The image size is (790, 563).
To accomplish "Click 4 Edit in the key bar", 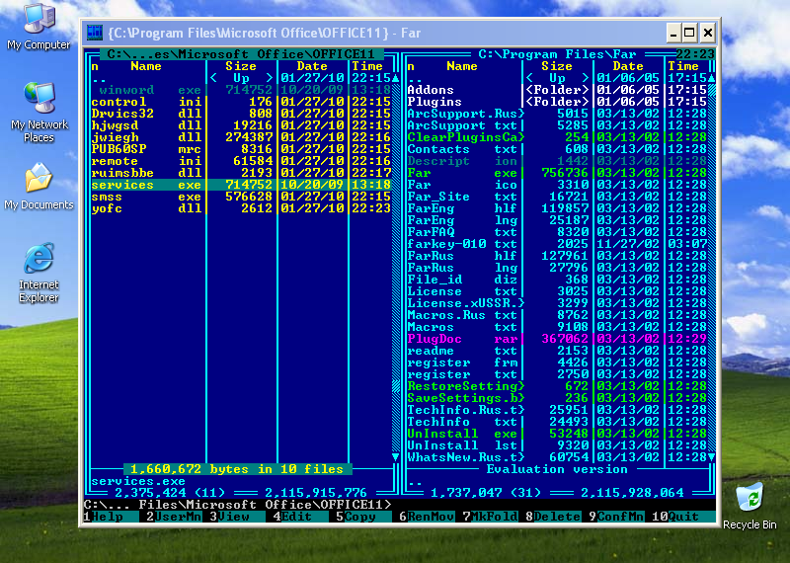I will [300, 517].
